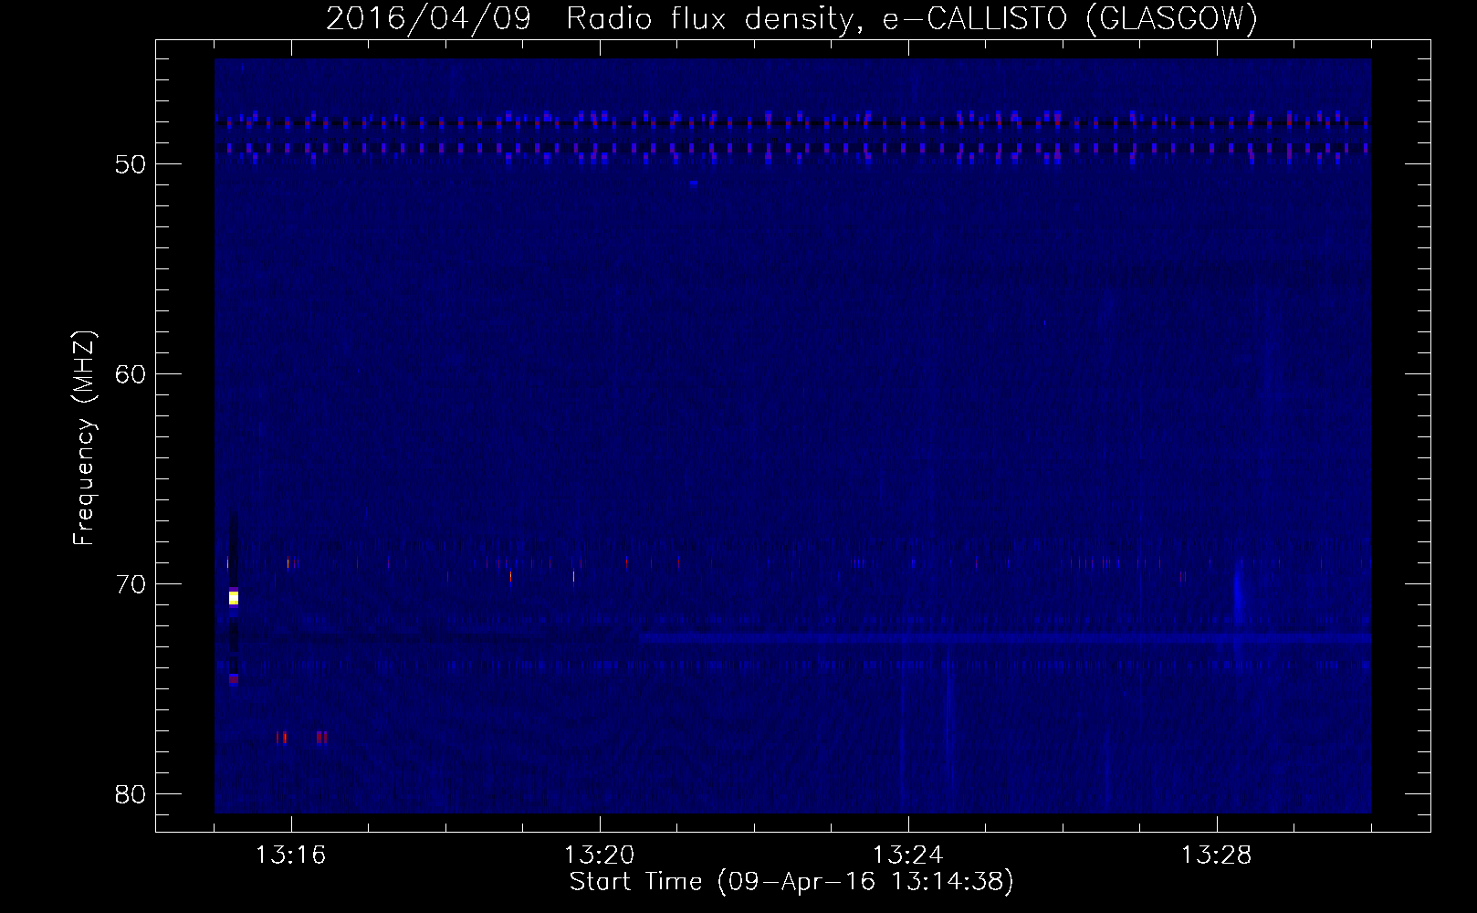
Task: Click the plot title "2016/04/09 Radio flux density, e-CALLISTO (GLASGOW)"
Action: click(x=791, y=18)
